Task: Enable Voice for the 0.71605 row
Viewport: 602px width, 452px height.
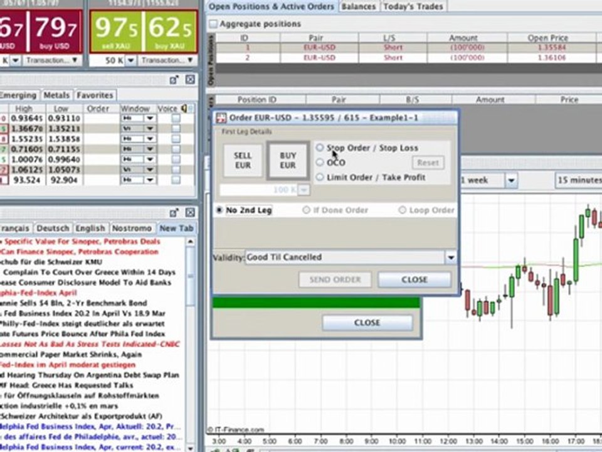Action: pyautogui.click(x=176, y=149)
